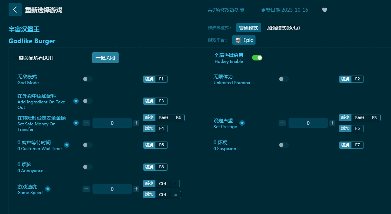This screenshot has width=391, height=214.
Task: Click the heart favorite icon
Action: pyautogui.click(x=324, y=10)
